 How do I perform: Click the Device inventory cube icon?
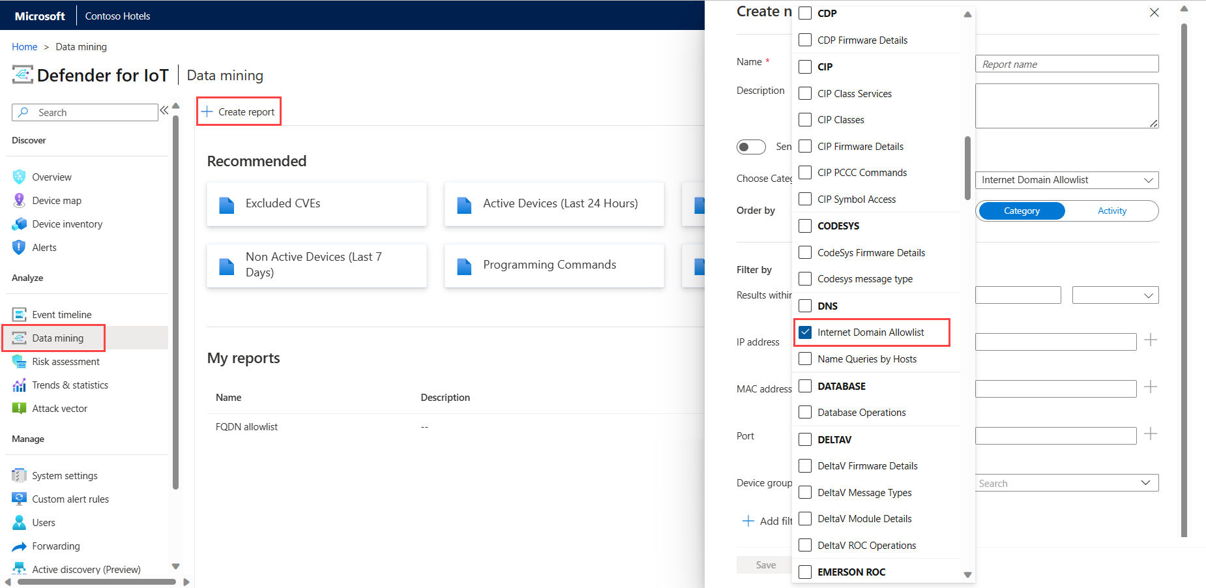pyautogui.click(x=19, y=224)
